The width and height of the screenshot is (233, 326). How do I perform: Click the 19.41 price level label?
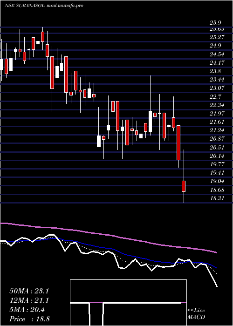[217, 172]
